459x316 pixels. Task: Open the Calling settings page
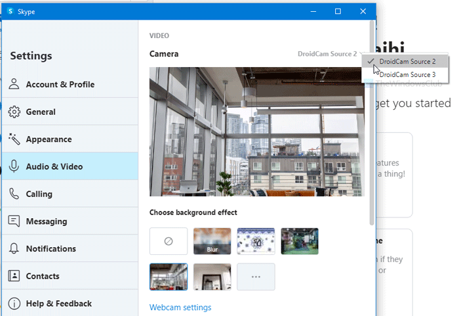(x=70, y=194)
